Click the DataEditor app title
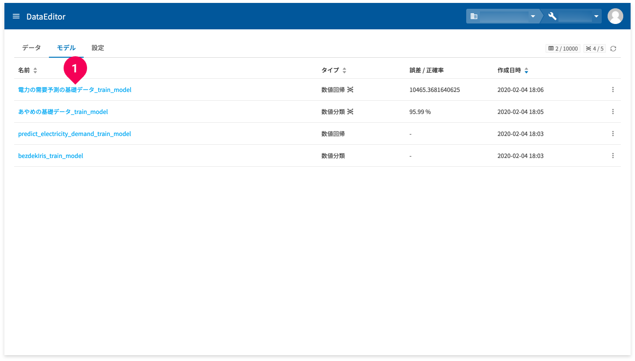 (46, 17)
